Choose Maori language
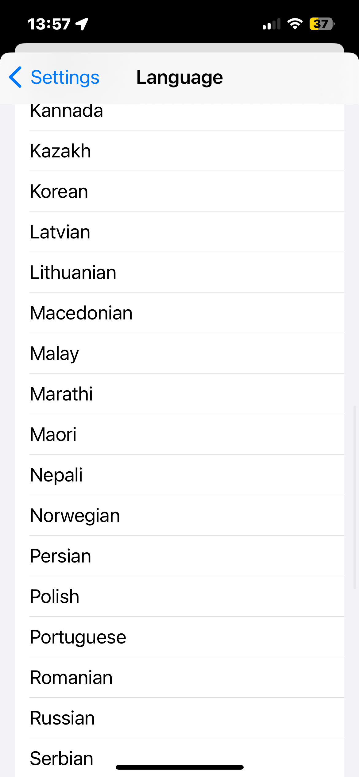The height and width of the screenshot is (777, 359). [x=53, y=435]
